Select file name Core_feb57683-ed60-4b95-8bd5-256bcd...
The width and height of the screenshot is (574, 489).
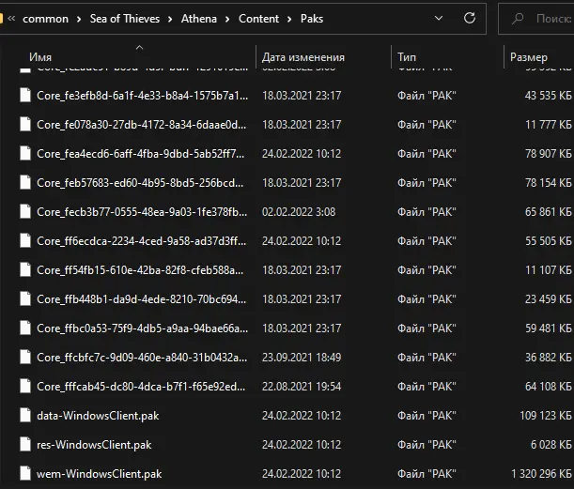tap(140, 183)
